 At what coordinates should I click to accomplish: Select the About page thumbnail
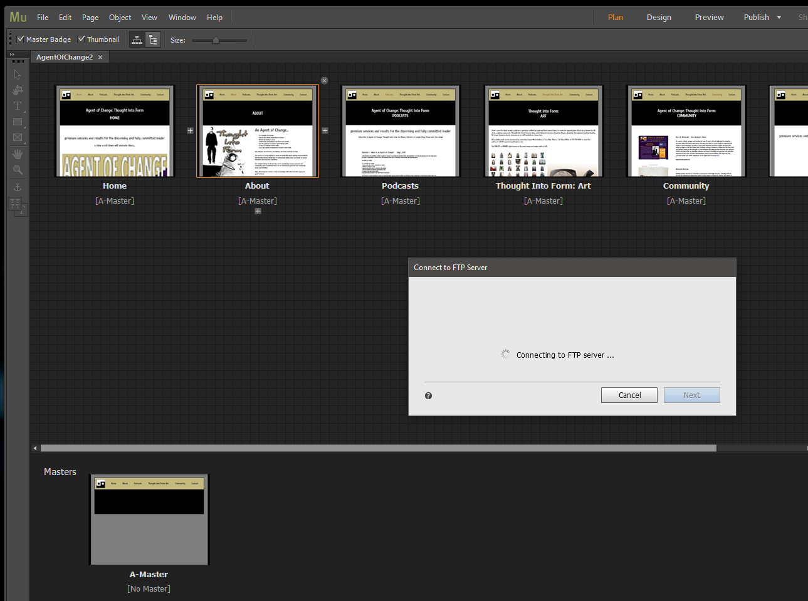click(258, 131)
